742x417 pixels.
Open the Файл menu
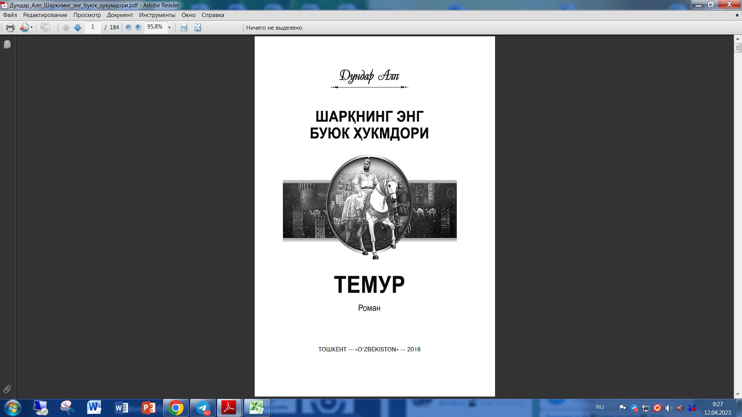pos(10,15)
